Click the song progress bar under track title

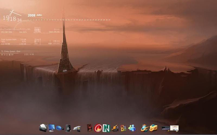17,53
